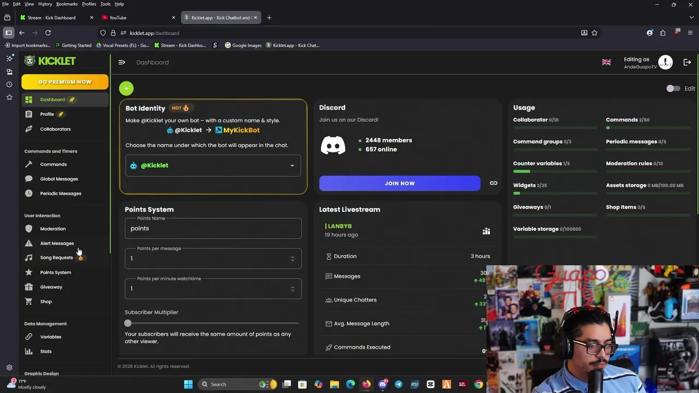Screen dimensions: 699x393
Task: Open Periodic Messages in the sidebar
Action: pos(61,194)
